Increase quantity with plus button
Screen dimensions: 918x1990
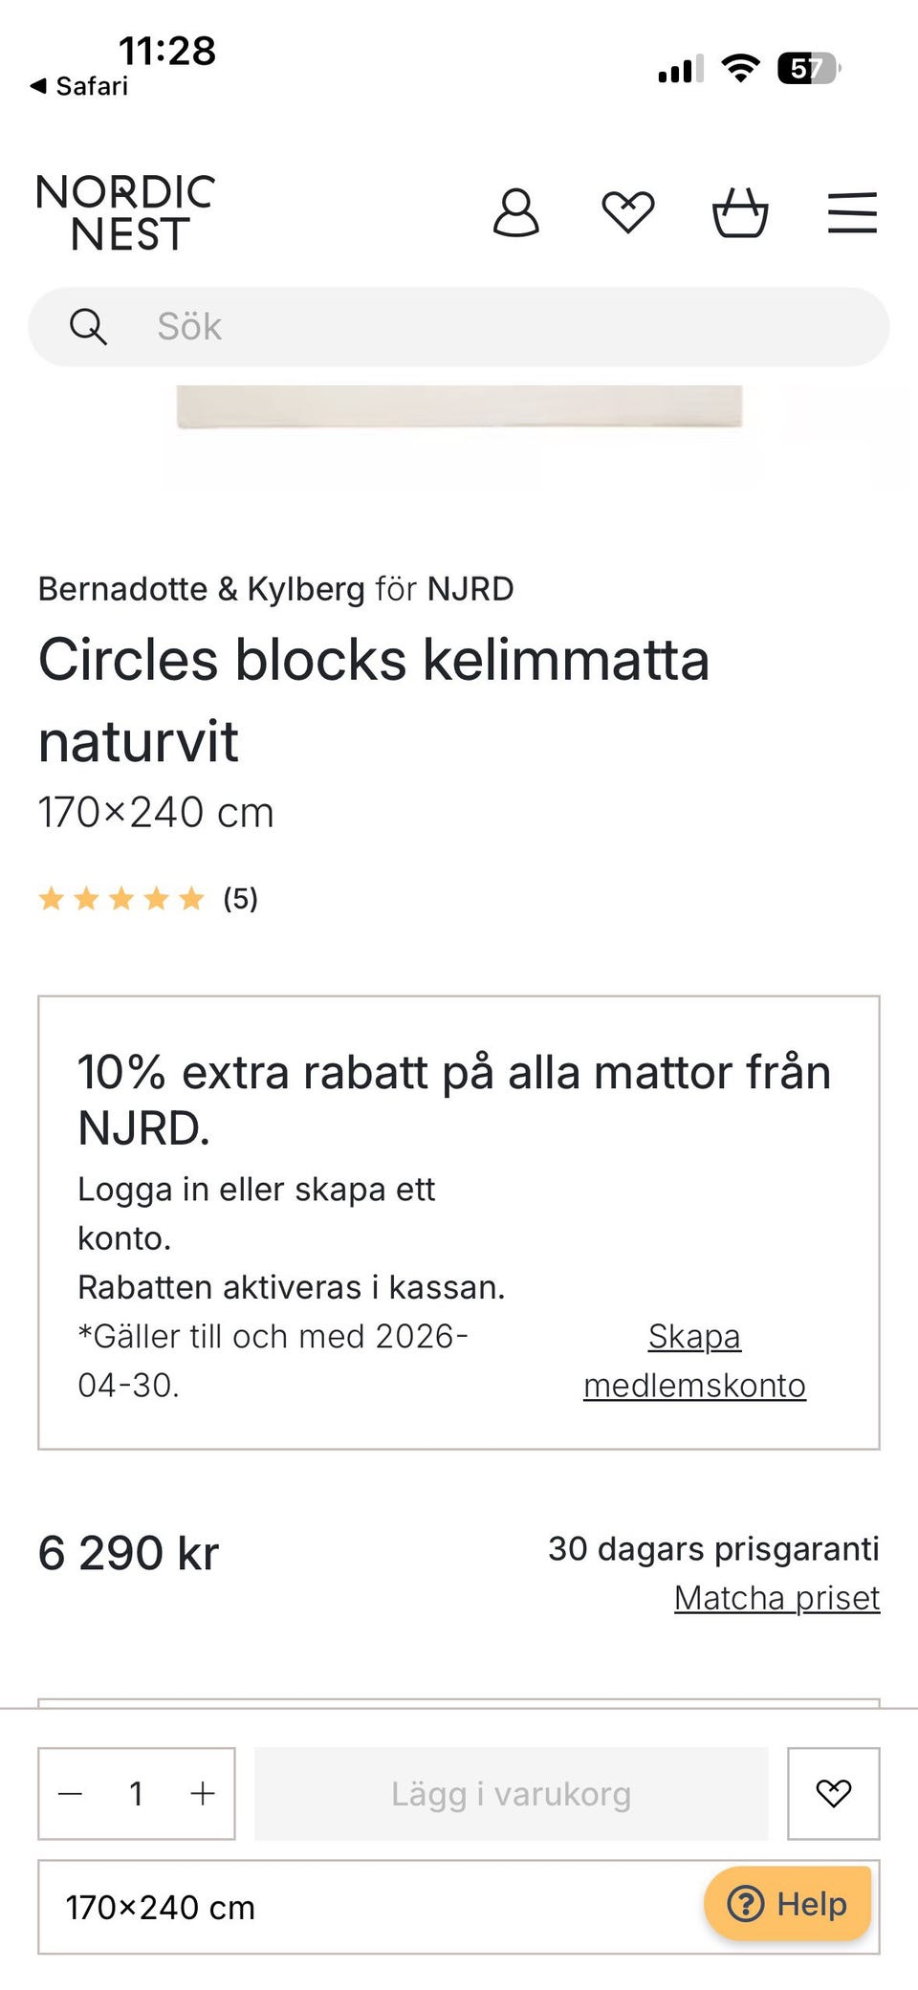pyautogui.click(x=202, y=1794)
